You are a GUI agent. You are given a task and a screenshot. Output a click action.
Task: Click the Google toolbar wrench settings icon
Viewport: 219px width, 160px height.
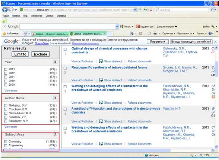click(213, 26)
